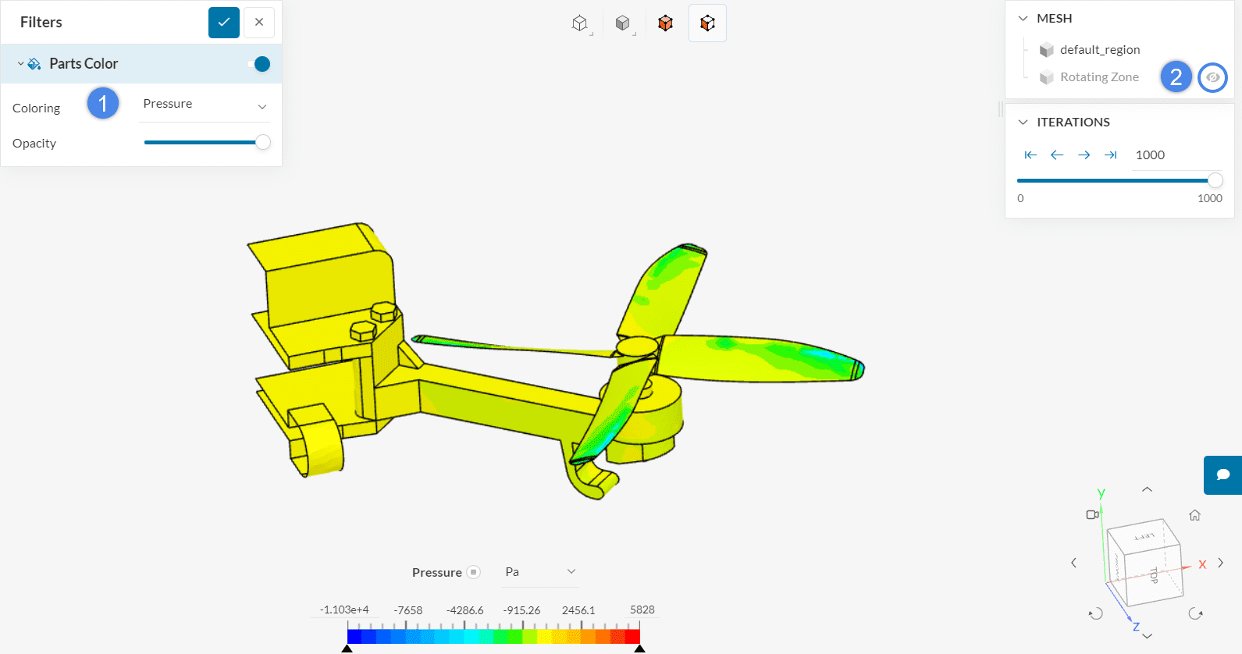Click the all-faces orange cube selection icon
The image size is (1242, 654).
coord(665,23)
